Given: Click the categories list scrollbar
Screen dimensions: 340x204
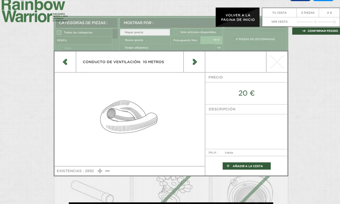Looking at the screenshot, I should 115,34.
